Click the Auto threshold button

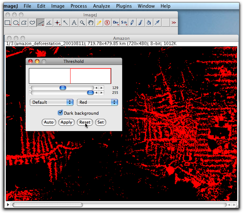(49, 122)
